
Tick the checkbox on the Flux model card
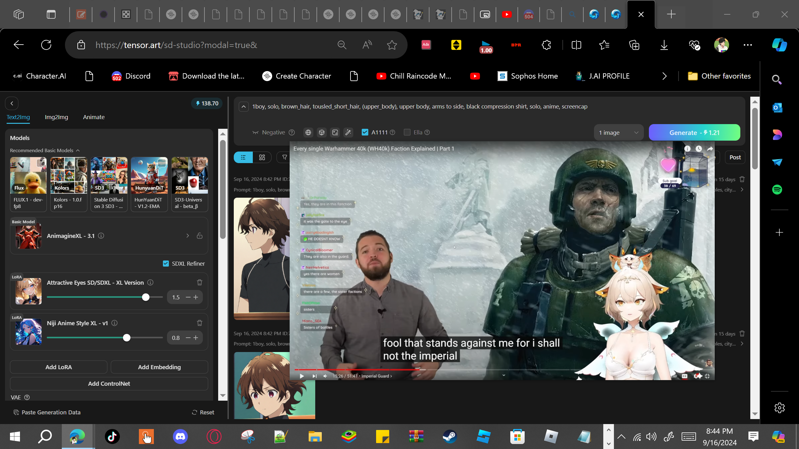tap(41, 163)
